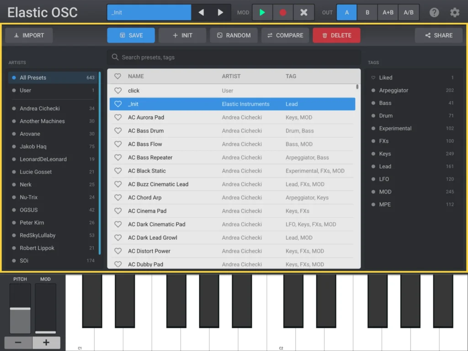Sort presets by NAME column

[x=136, y=76]
